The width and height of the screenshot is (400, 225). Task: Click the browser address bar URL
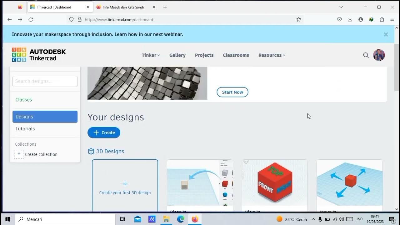[x=119, y=19]
